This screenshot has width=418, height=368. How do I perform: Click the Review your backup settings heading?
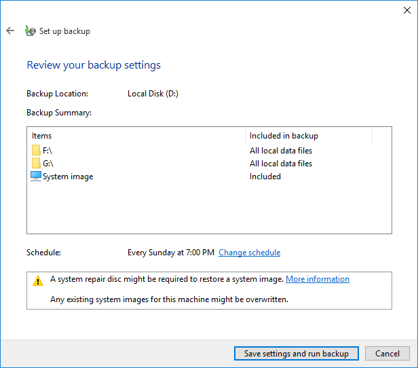click(x=94, y=65)
